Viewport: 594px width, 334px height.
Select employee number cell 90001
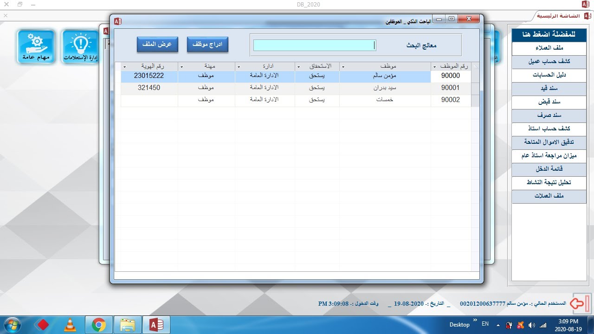(451, 88)
